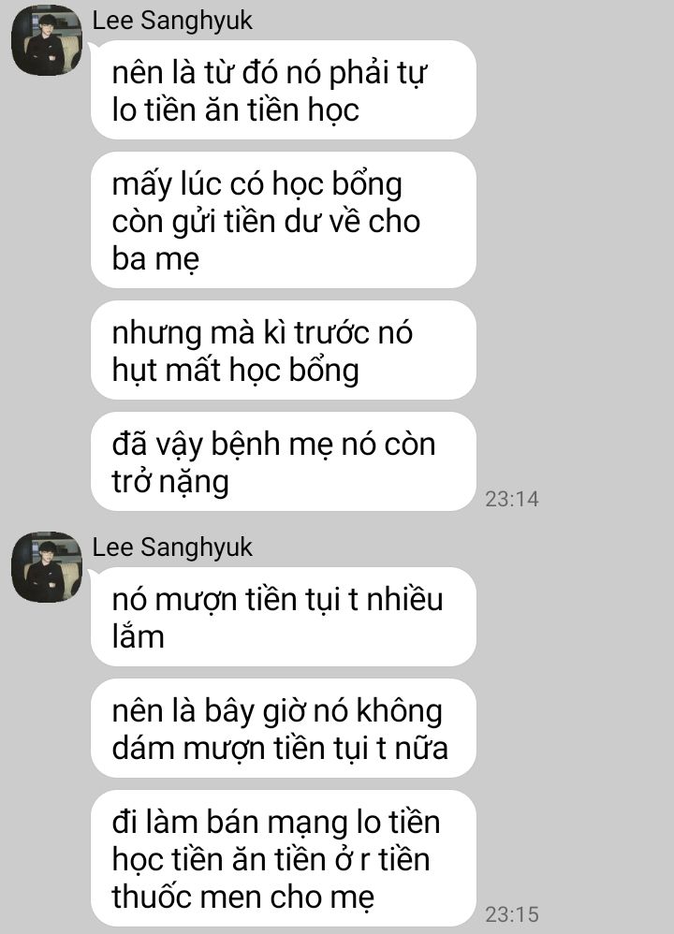Tap the 23:14 message timestamp
The height and width of the screenshot is (934, 674).
pyautogui.click(x=511, y=499)
